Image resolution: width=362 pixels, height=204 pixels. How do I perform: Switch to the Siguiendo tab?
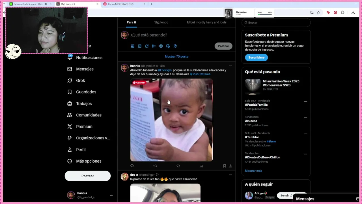[x=161, y=22]
